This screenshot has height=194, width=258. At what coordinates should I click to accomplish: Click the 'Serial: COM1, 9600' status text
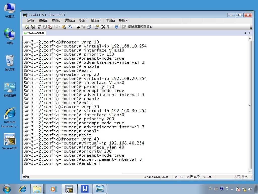(x=155, y=177)
